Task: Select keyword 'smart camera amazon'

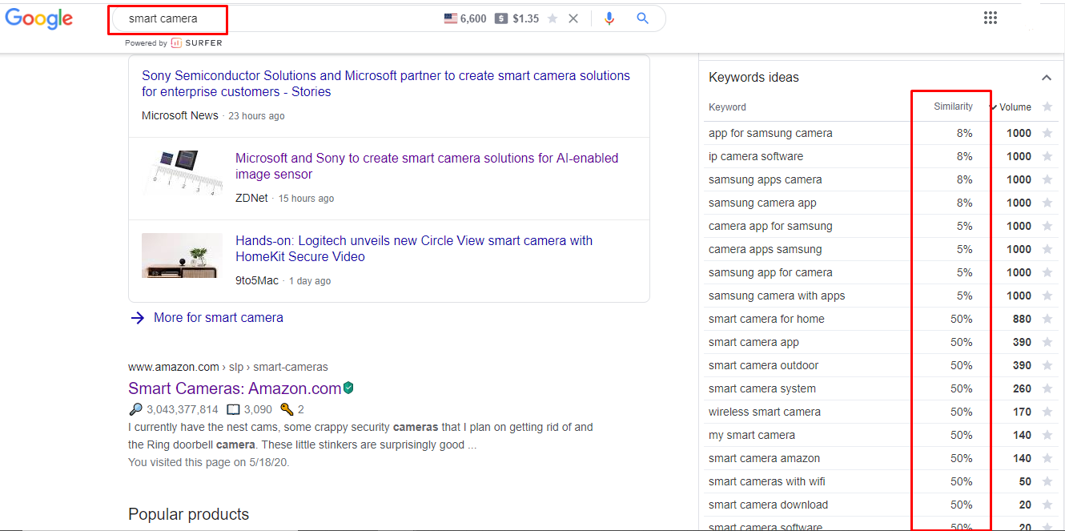Action: [764, 458]
